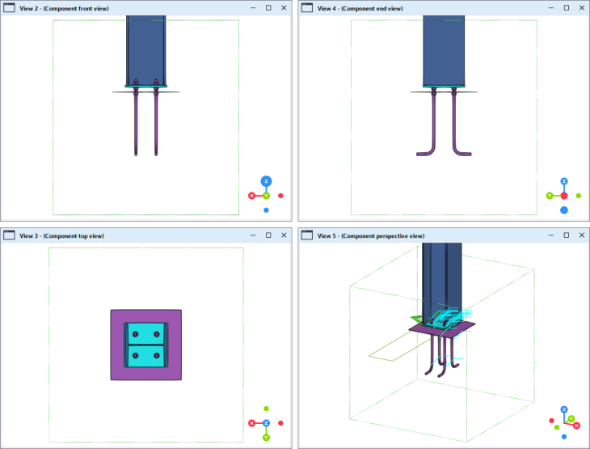Click the green Y axis in View 2 gizmo
This screenshot has width=590, height=449.
pyautogui.click(x=267, y=196)
